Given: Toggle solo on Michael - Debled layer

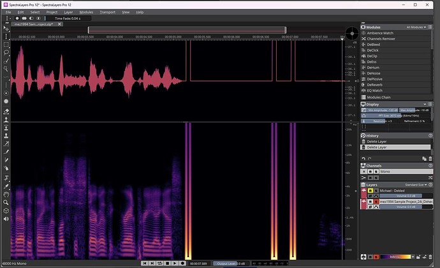Looking at the screenshot, I should point(376,191).
